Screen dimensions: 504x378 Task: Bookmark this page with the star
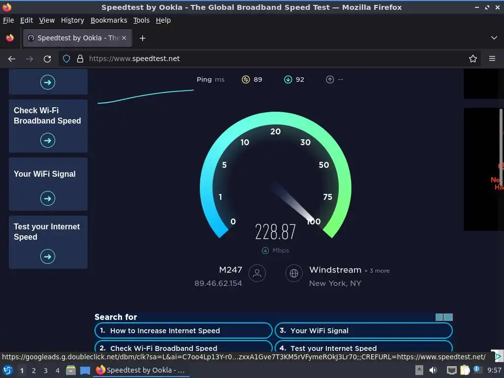(x=473, y=59)
